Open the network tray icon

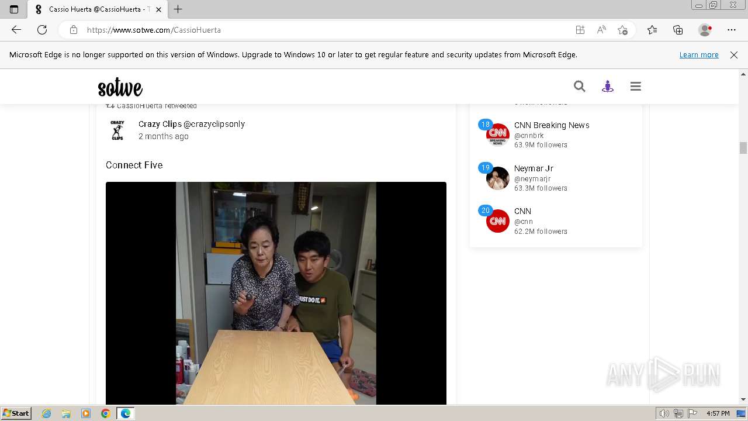pyautogui.click(x=678, y=413)
